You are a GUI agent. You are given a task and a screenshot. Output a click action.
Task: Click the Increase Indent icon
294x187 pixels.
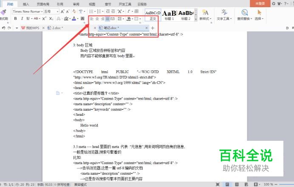(x=113, y=11)
